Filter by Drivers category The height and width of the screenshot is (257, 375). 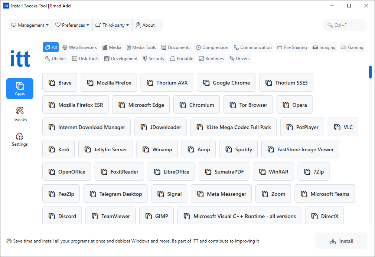coord(239,59)
